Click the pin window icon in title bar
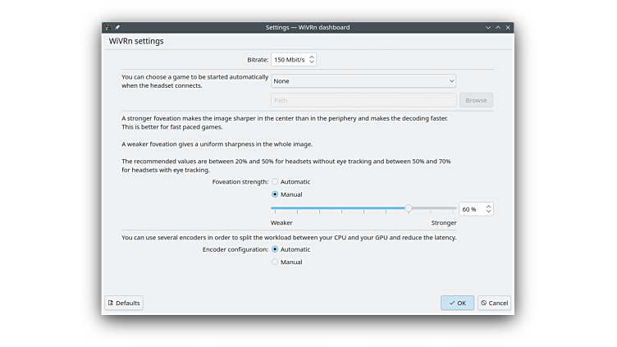The image size is (617, 347). 117,27
